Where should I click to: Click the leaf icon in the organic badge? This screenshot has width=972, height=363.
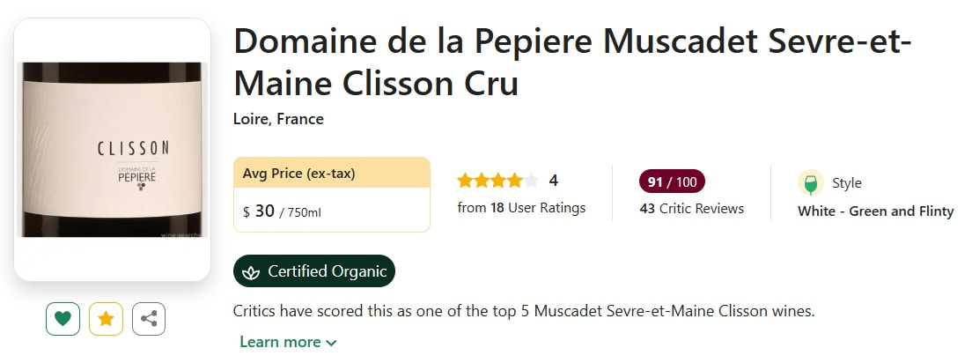coord(251,271)
